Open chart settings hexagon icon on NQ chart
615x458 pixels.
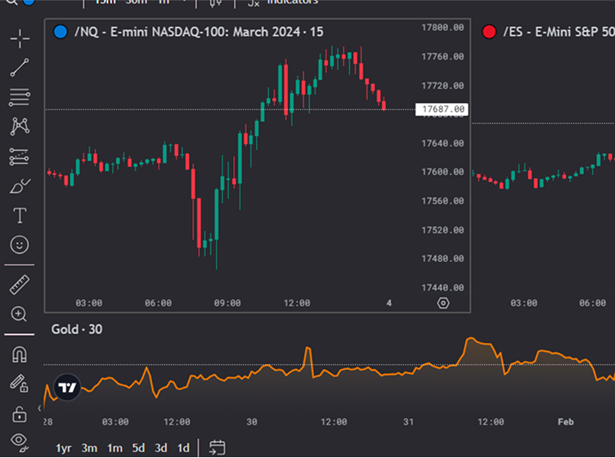443,303
